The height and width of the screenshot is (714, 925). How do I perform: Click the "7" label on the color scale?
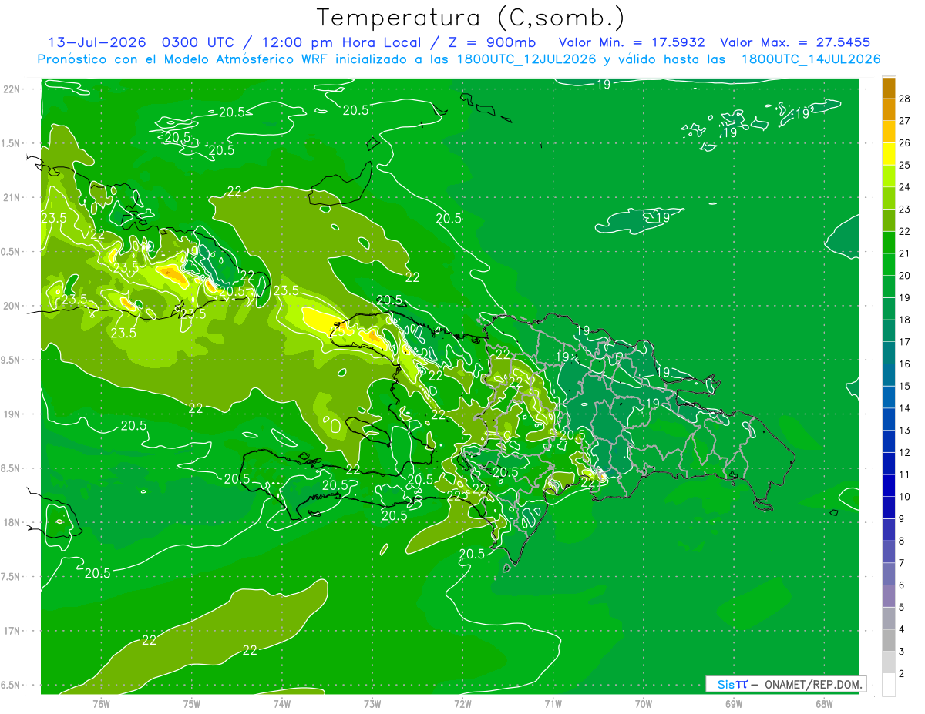pos(903,563)
